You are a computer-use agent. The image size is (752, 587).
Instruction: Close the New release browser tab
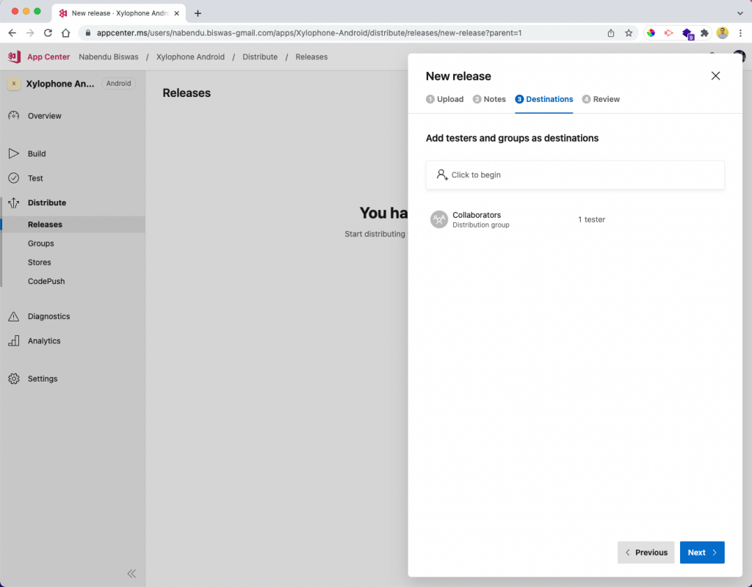click(176, 13)
